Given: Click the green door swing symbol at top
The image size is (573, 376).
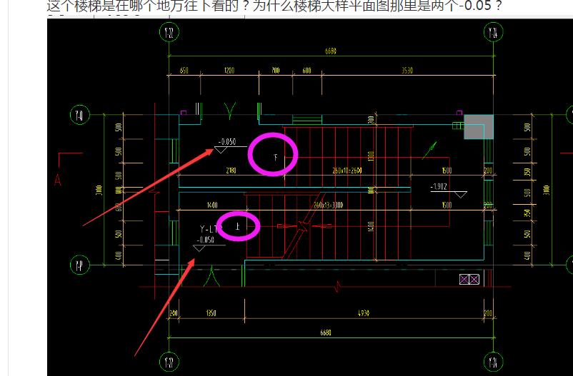Looking at the screenshot, I should [x=230, y=111].
